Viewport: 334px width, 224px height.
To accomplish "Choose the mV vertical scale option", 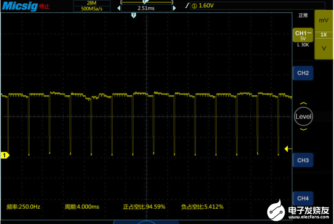I will coord(323,21).
